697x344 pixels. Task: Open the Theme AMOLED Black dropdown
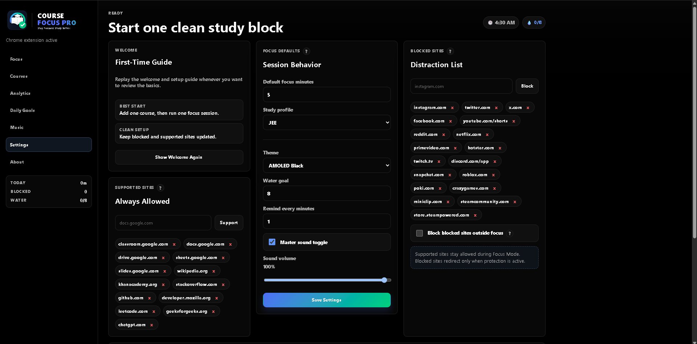tap(327, 166)
